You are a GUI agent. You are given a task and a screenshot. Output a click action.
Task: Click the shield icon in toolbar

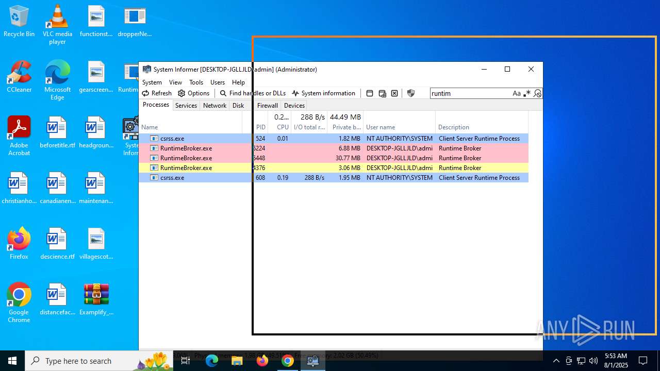click(x=411, y=93)
